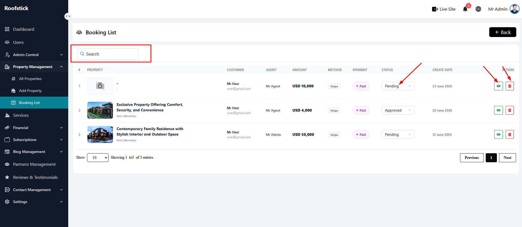Go to Services menu item

coord(34,115)
